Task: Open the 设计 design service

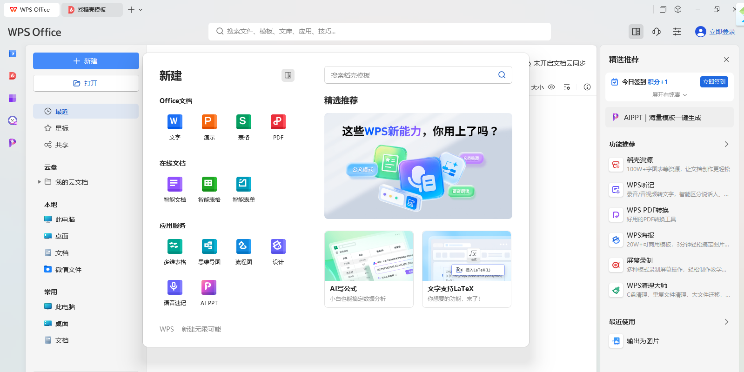Action: [x=278, y=252]
